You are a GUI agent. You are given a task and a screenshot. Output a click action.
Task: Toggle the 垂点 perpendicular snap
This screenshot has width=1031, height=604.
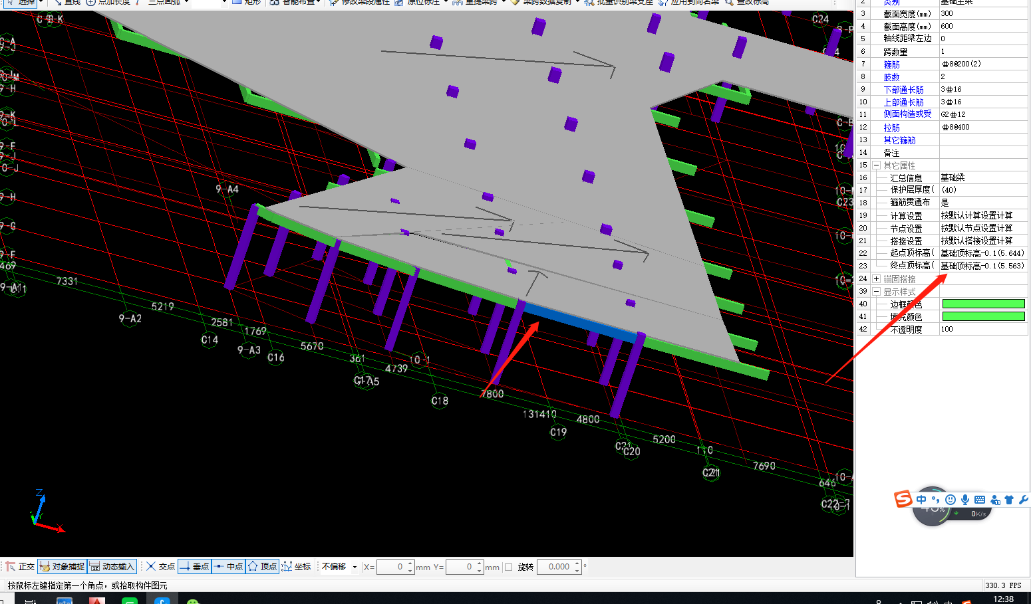tap(194, 567)
